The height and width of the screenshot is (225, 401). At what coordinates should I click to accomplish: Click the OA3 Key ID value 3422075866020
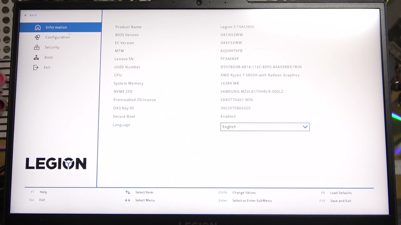point(235,108)
